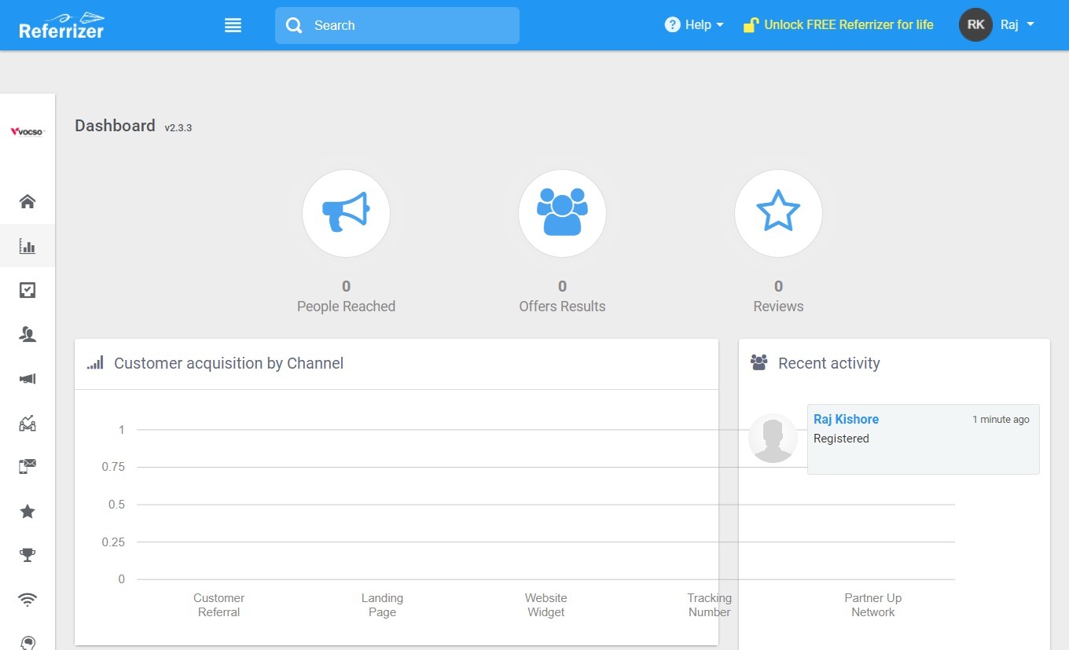The width and height of the screenshot is (1069, 650).
Task: Click the 0.75 y-axis value
Action: tap(113, 467)
